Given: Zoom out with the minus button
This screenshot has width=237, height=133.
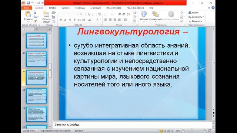Looking at the screenshot, I should click(x=183, y=131).
